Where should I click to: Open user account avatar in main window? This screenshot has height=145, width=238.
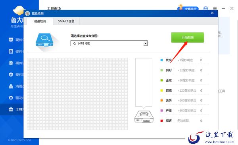click(205, 8)
